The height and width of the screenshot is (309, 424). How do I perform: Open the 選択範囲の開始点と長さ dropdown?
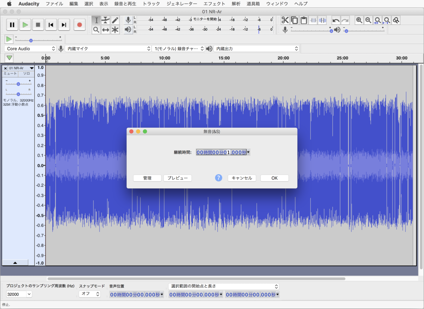pyautogui.click(x=224, y=286)
